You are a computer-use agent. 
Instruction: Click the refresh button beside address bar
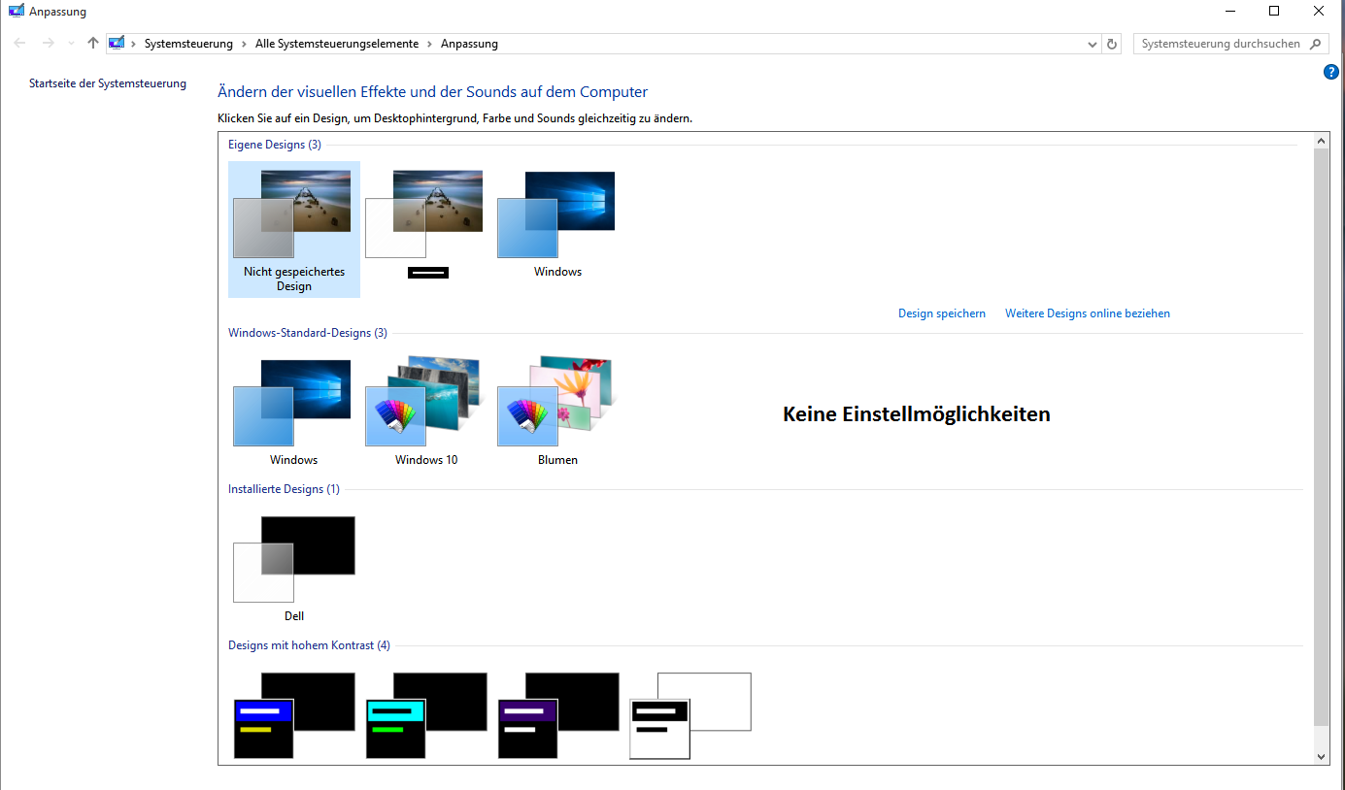(x=1112, y=44)
